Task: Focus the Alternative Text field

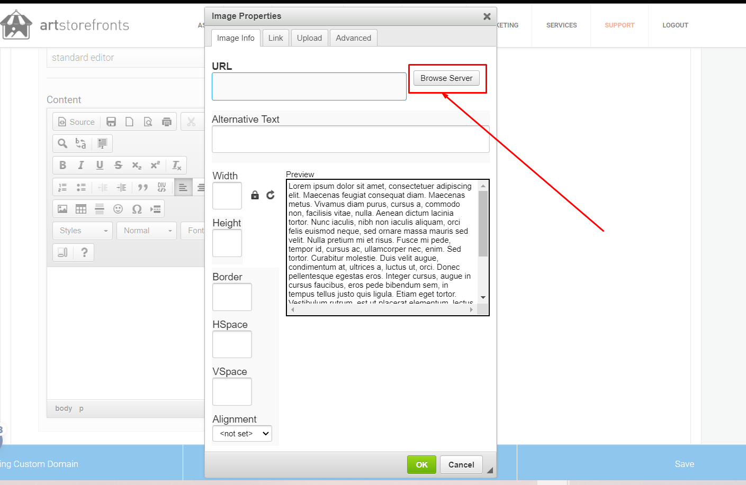Action: pos(350,139)
